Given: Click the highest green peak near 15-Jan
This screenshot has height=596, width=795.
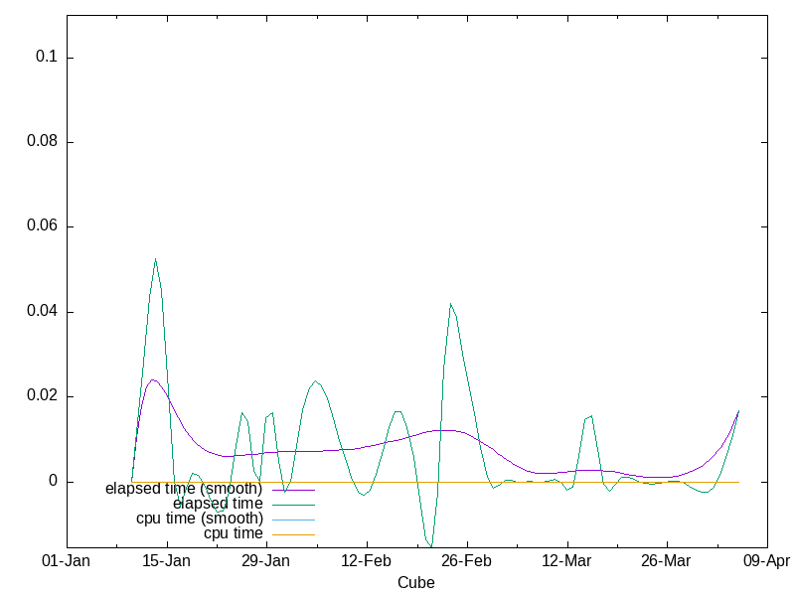Looking at the screenshot, I should pyautogui.click(x=155, y=259).
